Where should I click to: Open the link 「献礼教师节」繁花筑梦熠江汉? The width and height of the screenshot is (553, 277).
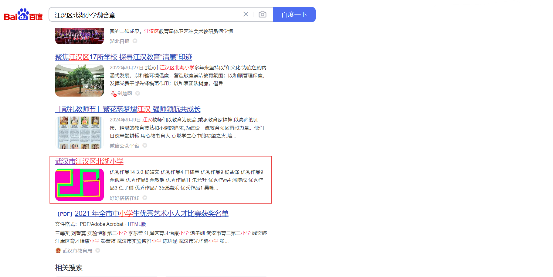pyautogui.click(x=128, y=109)
